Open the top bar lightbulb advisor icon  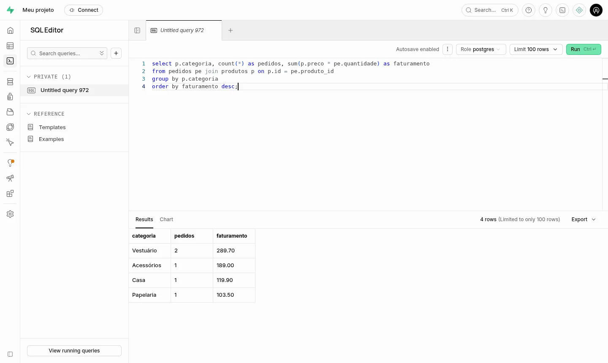click(546, 10)
